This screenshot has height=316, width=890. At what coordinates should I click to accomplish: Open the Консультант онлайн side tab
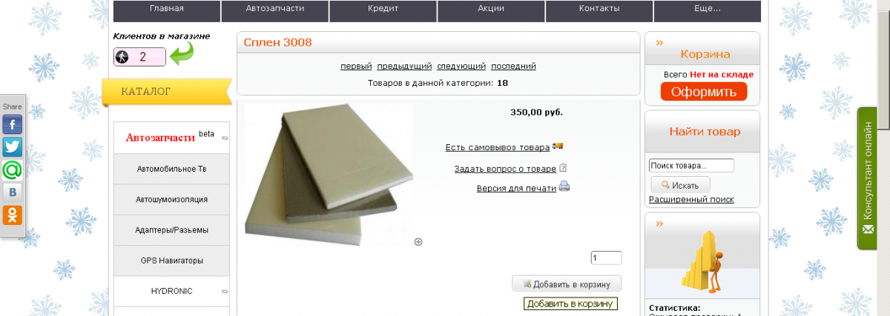tap(868, 178)
